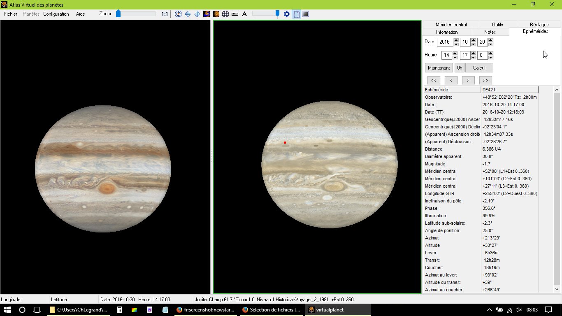Click the >> fast forward button

pyautogui.click(x=485, y=80)
